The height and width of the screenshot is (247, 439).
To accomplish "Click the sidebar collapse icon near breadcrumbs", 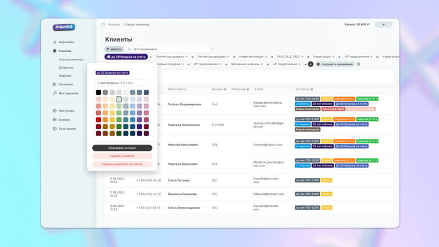I will pyautogui.click(x=103, y=25).
